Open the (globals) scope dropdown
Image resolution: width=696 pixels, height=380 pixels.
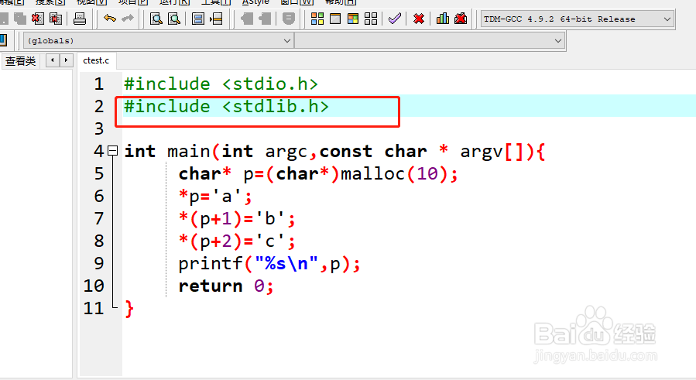[158, 40]
